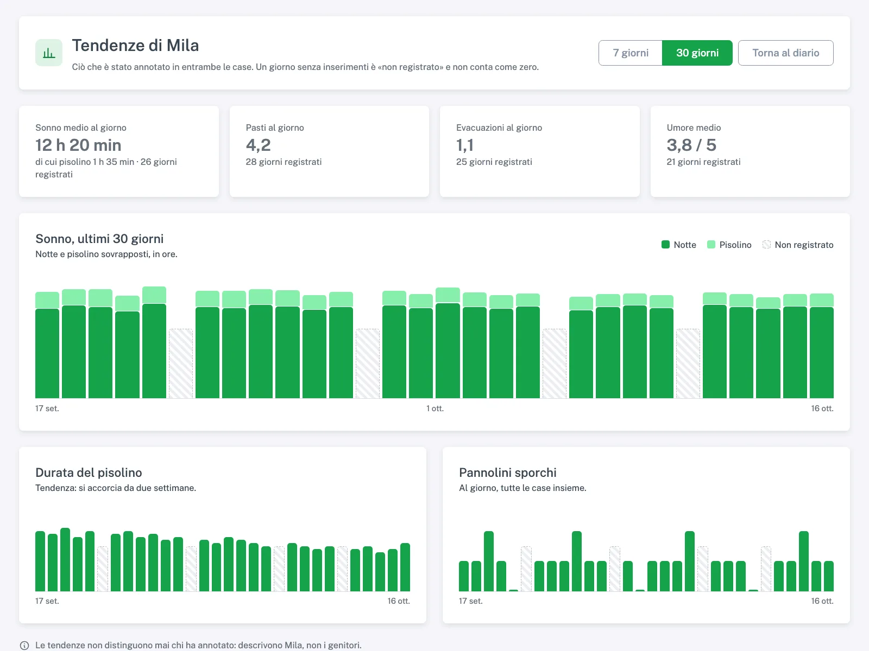Click the Pisolino legend label
This screenshot has height=651, width=869.
pyautogui.click(x=735, y=245)
